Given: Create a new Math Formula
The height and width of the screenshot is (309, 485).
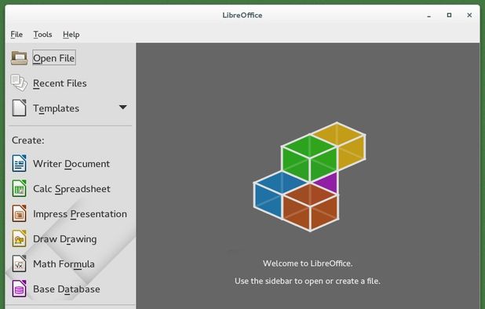Looking at the screenshot, I should click(x=64, y=264).
